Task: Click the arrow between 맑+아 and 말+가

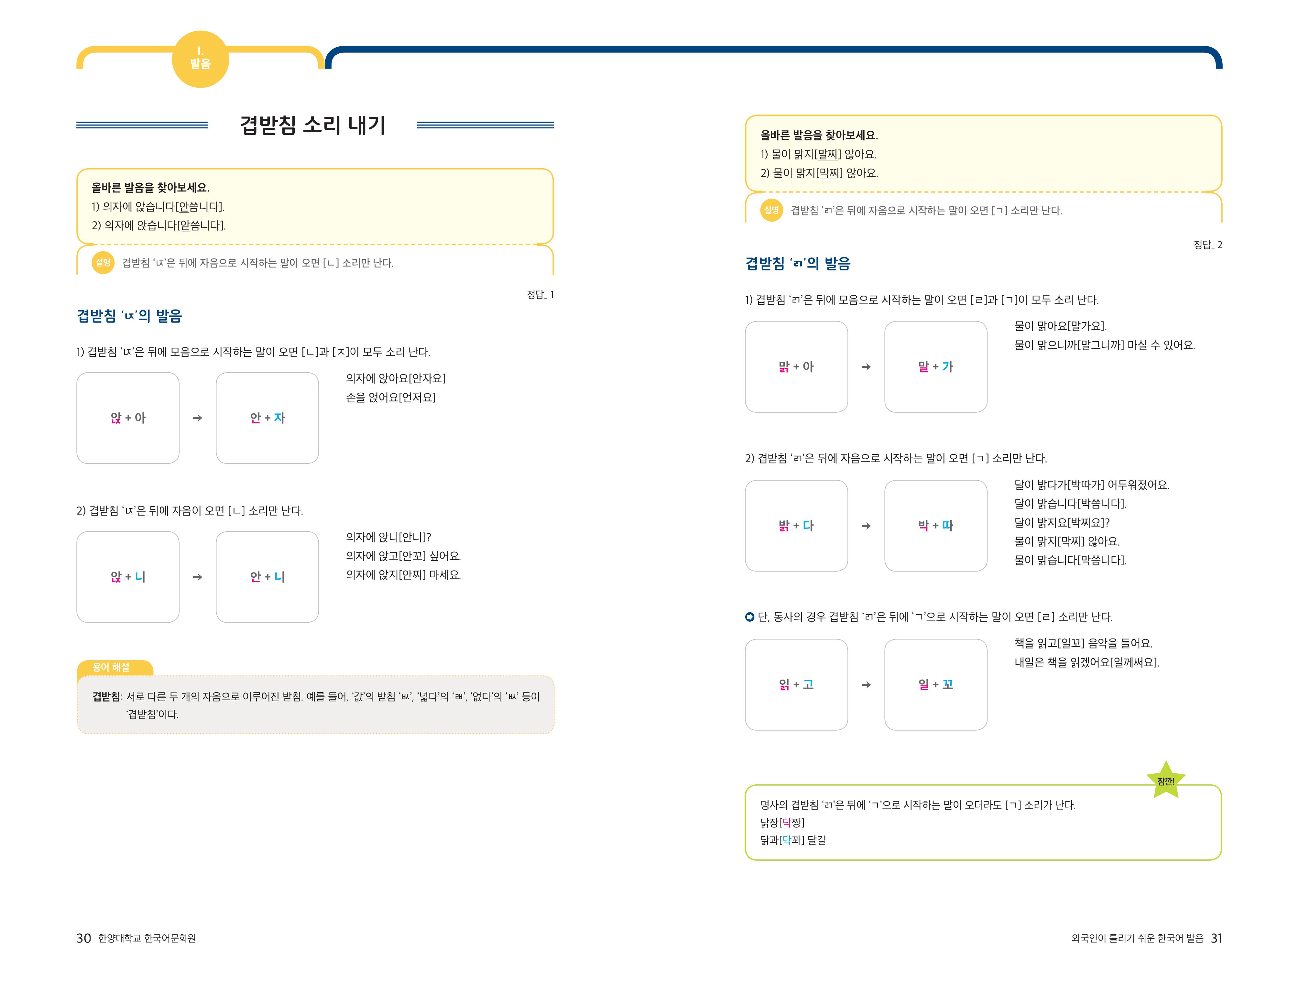Action: pyautogui.click(x=866, y=367)
